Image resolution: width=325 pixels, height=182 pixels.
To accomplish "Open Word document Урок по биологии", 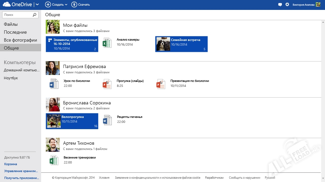I will [x=53, y=84].
